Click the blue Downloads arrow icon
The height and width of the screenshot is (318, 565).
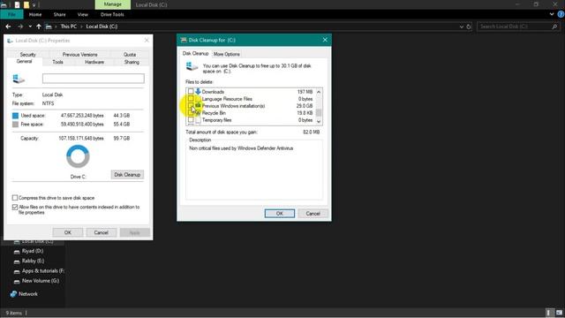click(x=198, y=92)
